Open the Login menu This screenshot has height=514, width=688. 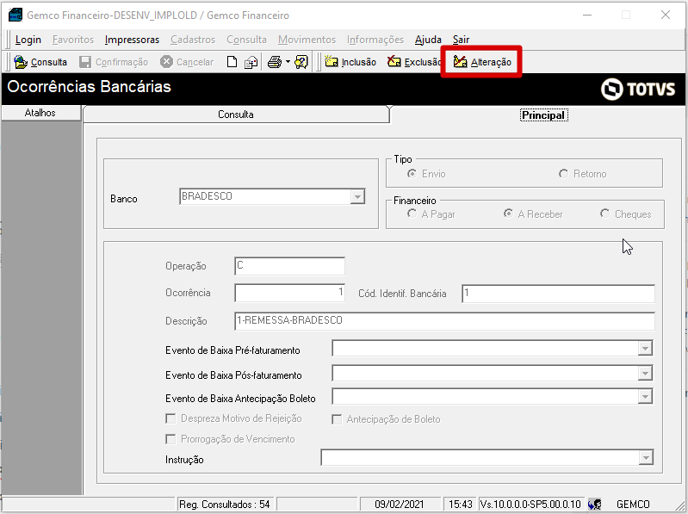coord(28,40)
